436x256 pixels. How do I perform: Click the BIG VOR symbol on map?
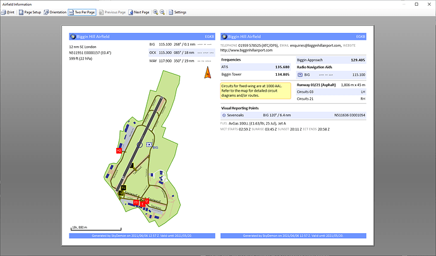click(x=149, y=145)
